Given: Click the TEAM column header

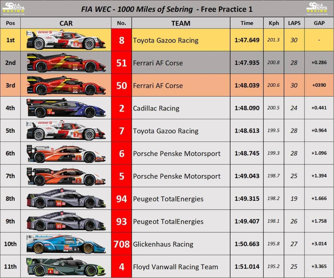Looking at the screenshot, I should click(181, 23).
